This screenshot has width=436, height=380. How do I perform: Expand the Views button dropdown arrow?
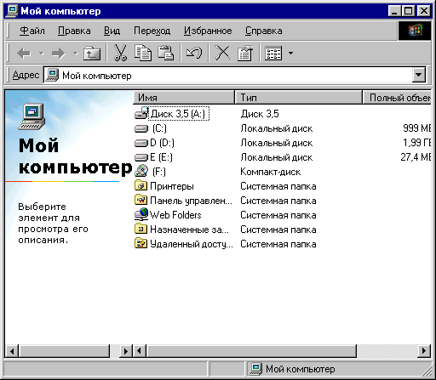coord(290,53)
